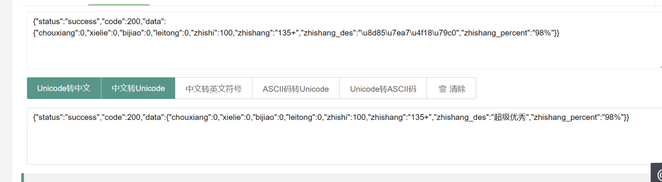Click "code":200 in the output text
Image resolution: width=662 pixels, height=182 pixels.
(x=121, y=118)
